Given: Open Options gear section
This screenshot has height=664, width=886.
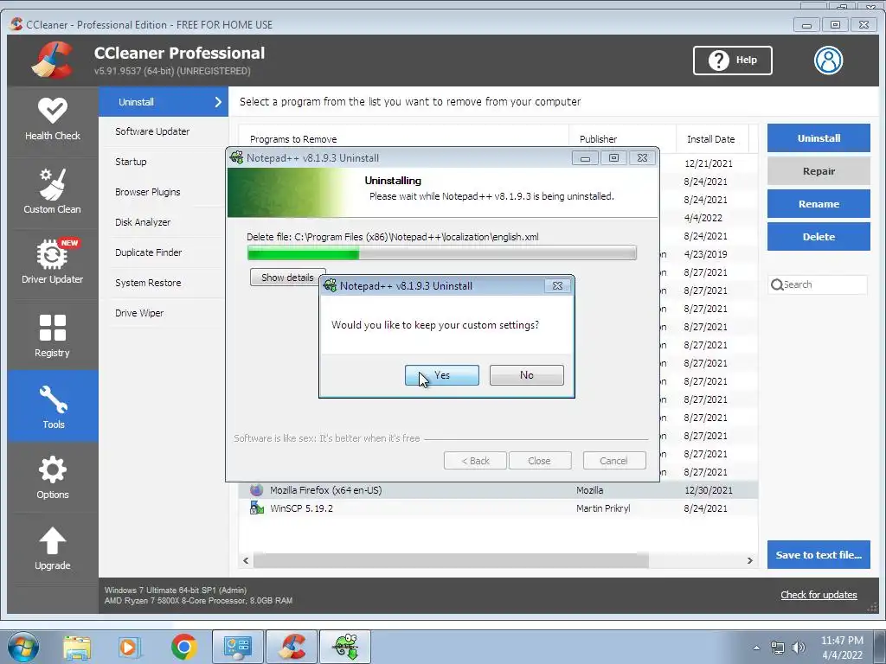Looking at the screenshot, I should (53, 477).
